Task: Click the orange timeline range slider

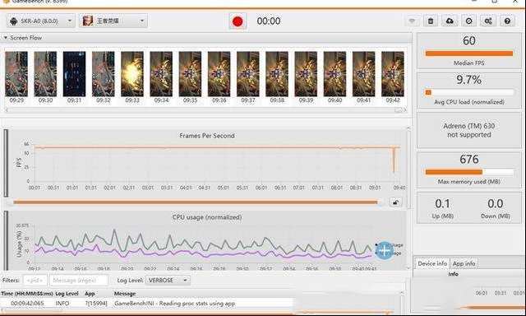Action: pos(196,202)
